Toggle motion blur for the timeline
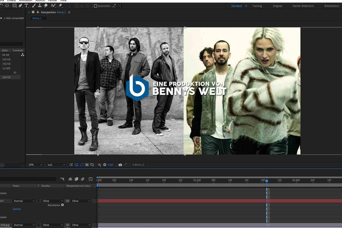342x228 pixels. click(x=83, y=179)
